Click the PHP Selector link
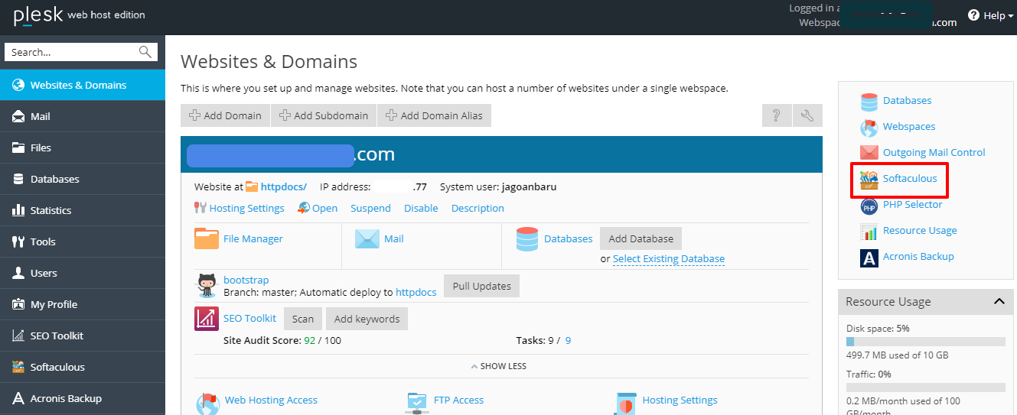The image size is (1017, 415). click(x=913, y=205)
